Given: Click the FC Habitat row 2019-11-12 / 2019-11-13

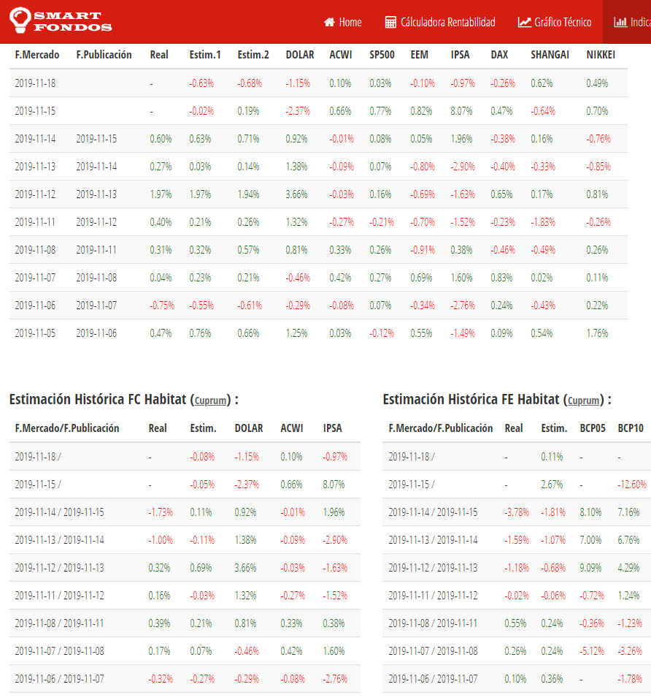Looking at the screenshot, I should [x=185, y=568].
